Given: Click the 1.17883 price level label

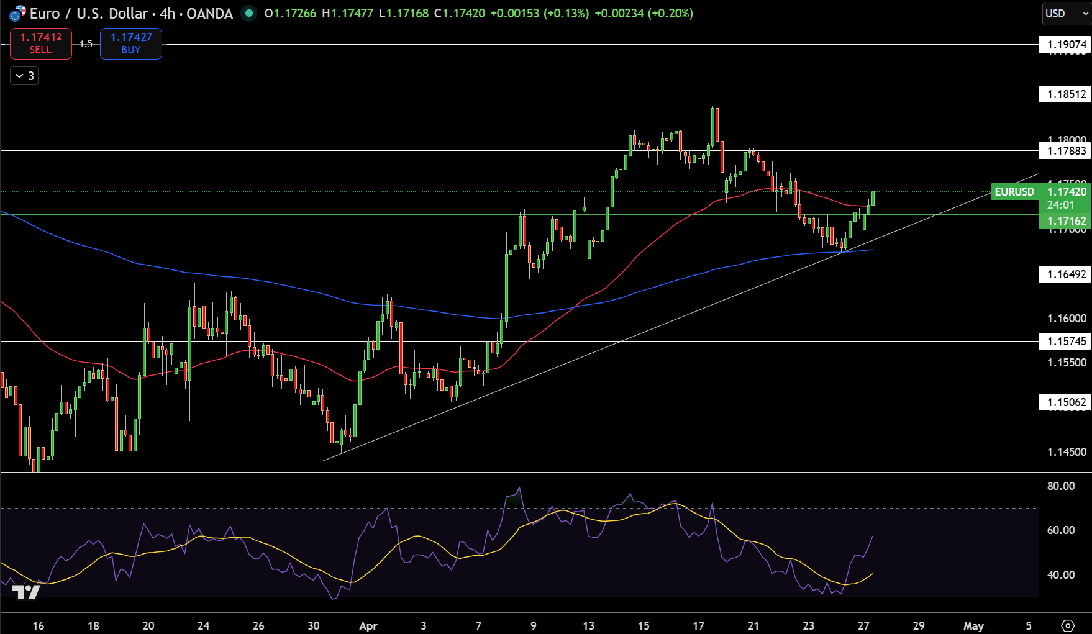Looking at the screenshot, I should [1066, 151].
